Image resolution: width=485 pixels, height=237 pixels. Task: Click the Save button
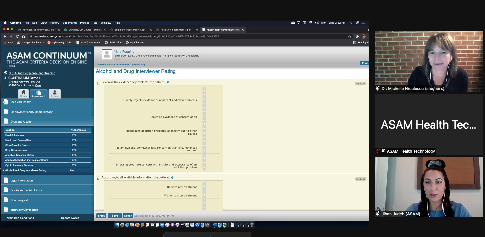(x=115, y=216)
